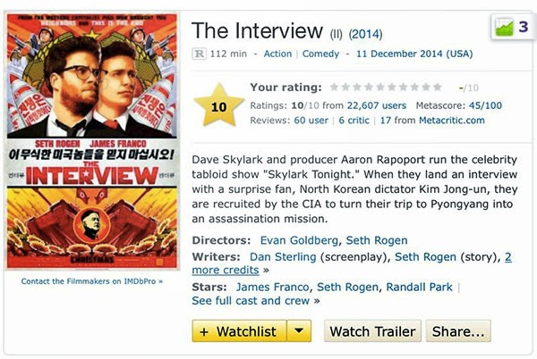The height and width of the screenshot is (359, 537).
Task: Open director Evan Goldberg's page
Action: 299,240
